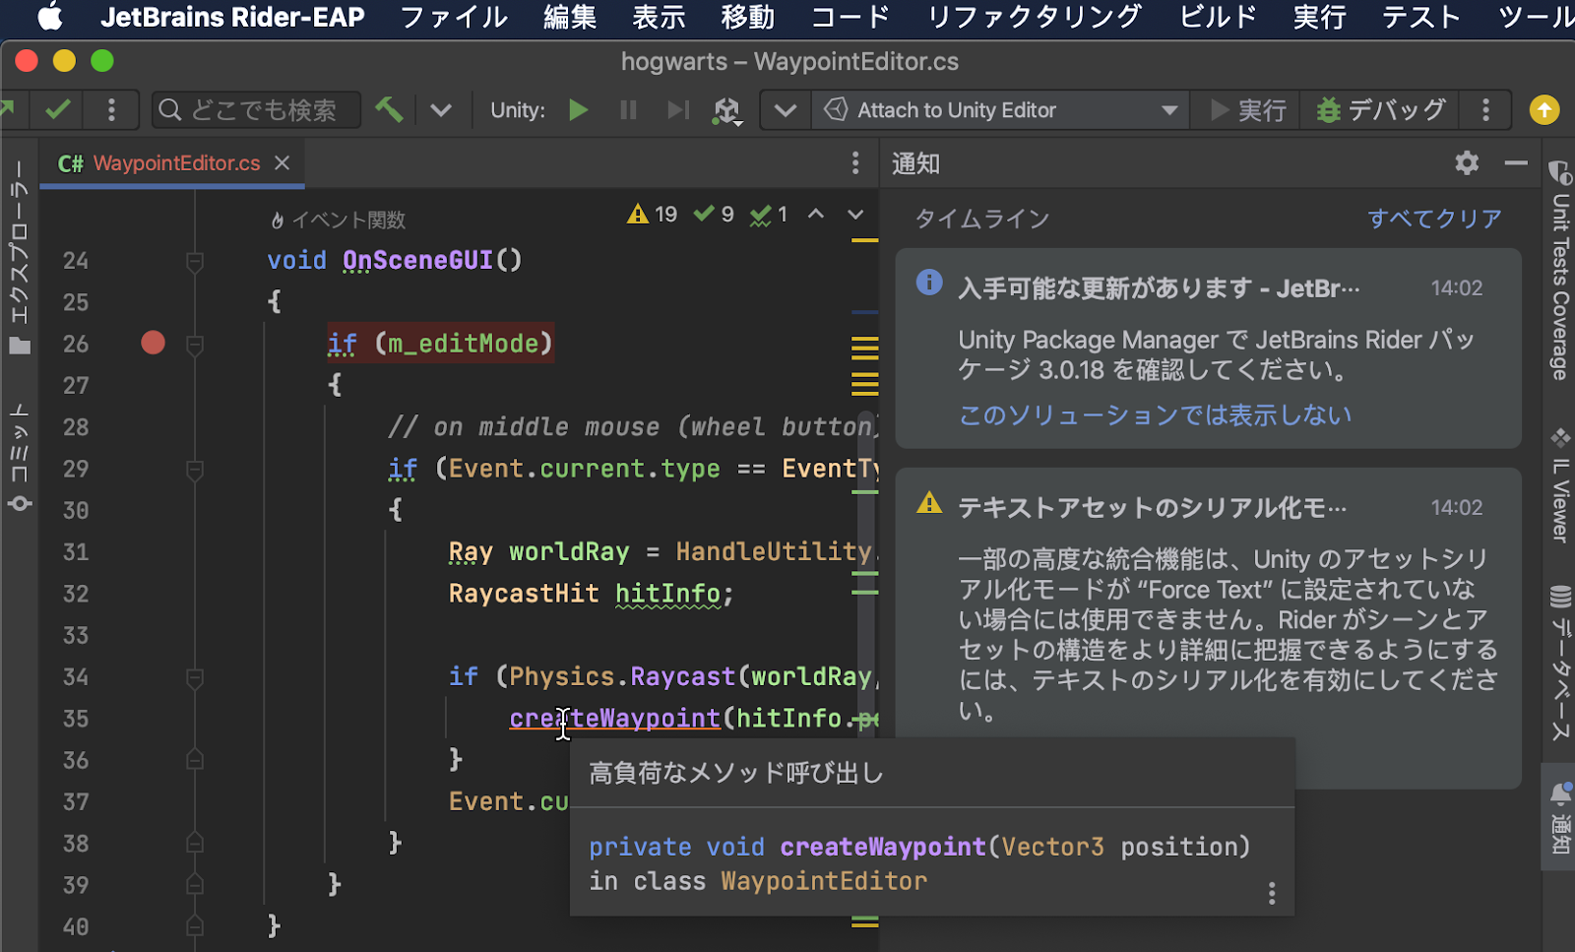This screenshot has width=1575, height=952.
Task: Click the Unity pause button
Action: [x=628, y=109]
